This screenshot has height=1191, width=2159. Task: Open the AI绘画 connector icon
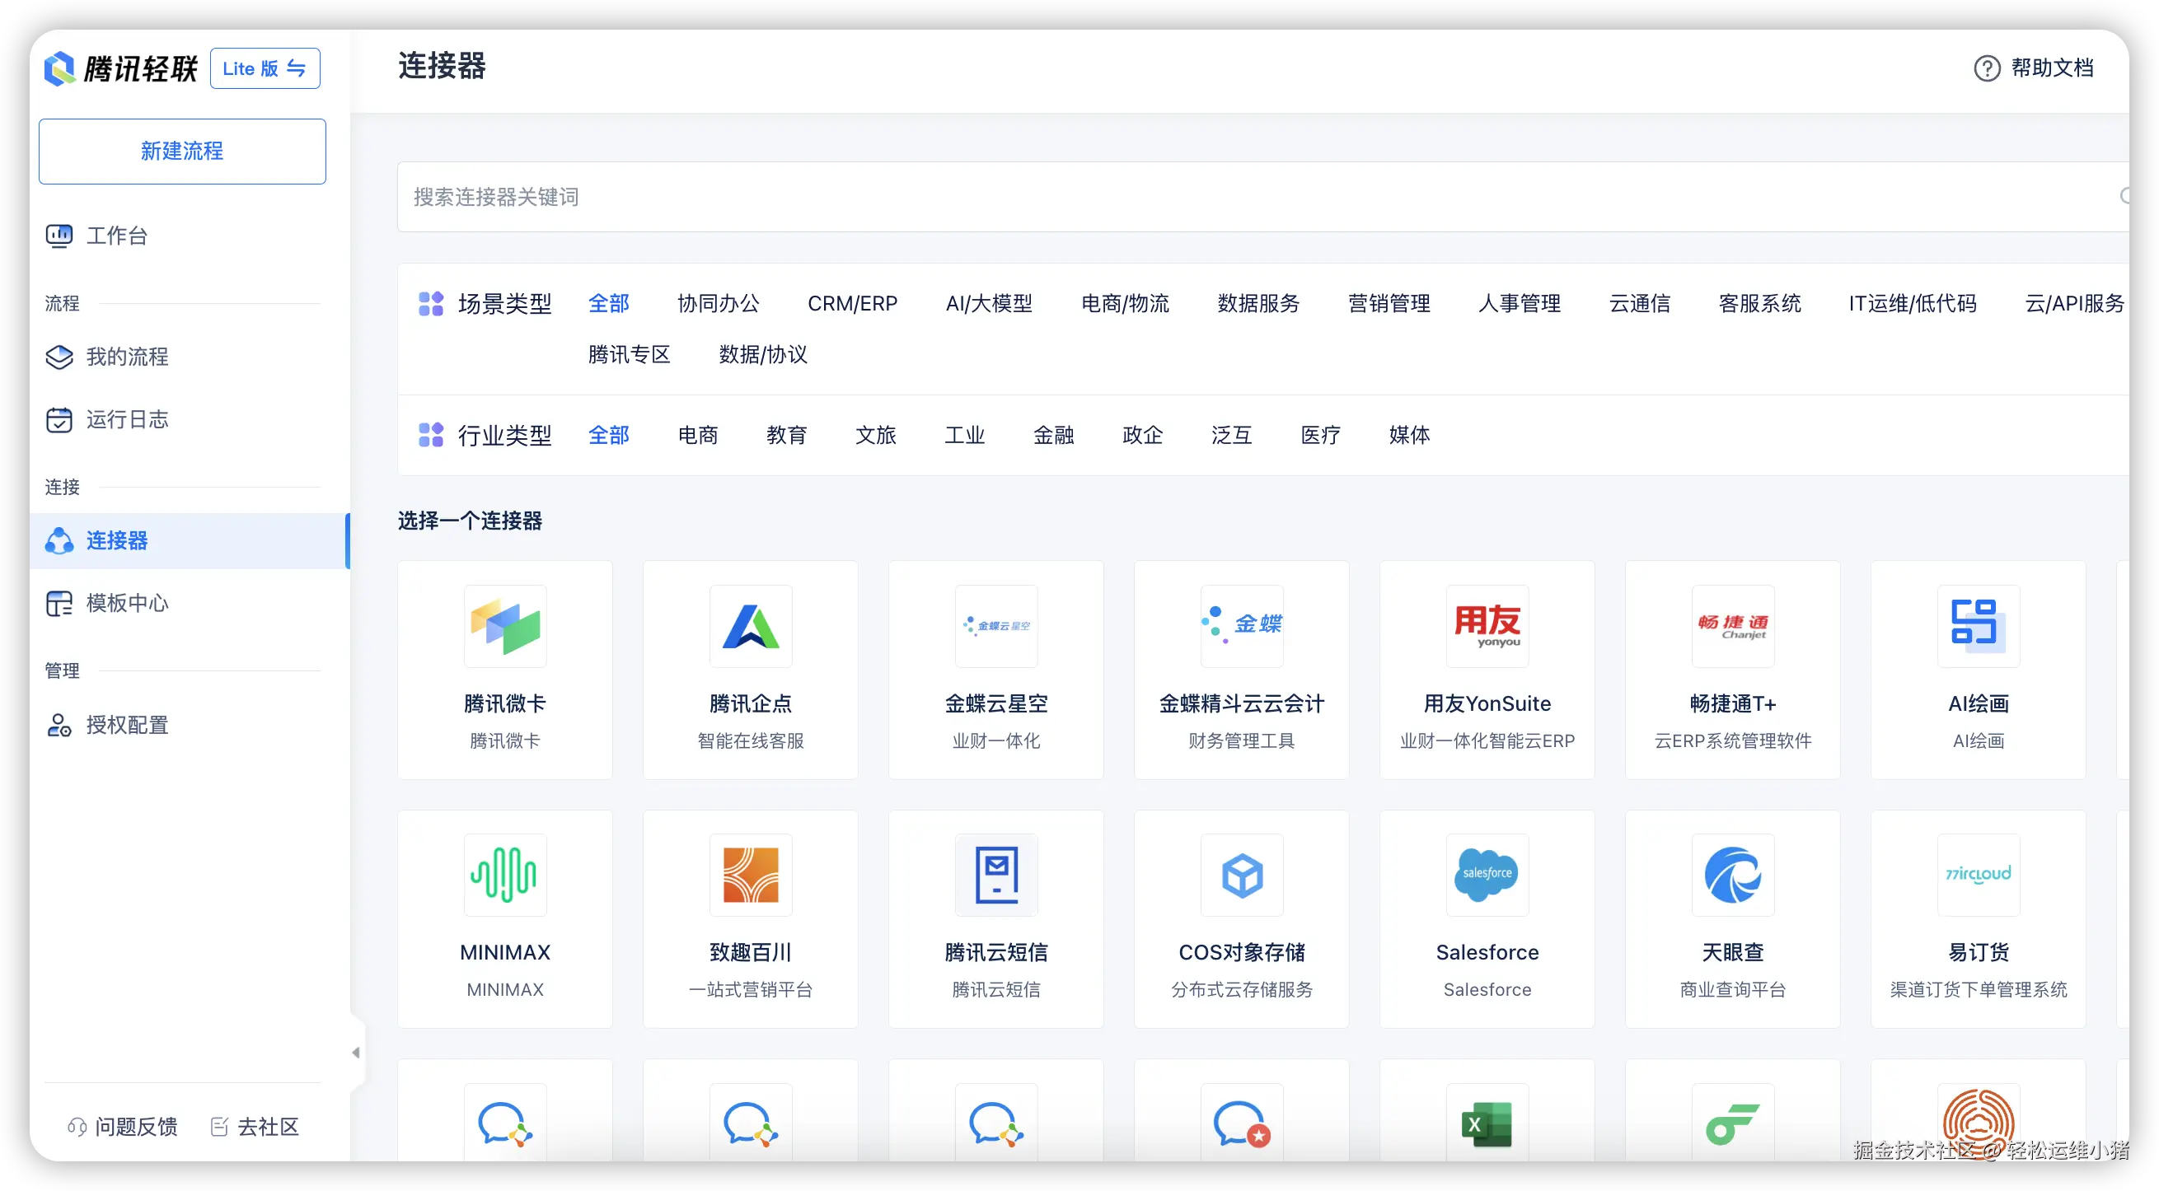click(1978, 627)
